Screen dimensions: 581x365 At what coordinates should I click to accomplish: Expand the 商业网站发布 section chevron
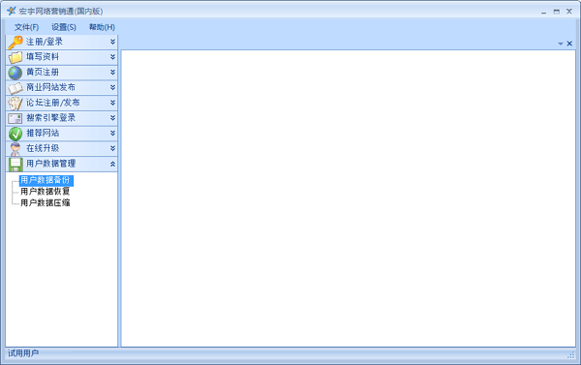point(112,88)
